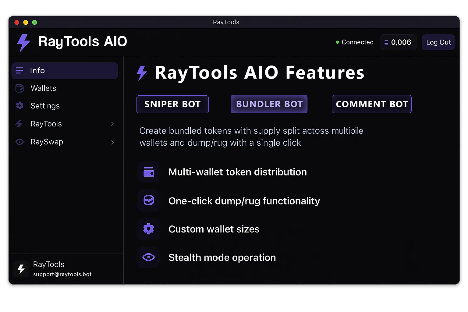The height and width of the screenshot is (312, 468).
Task: Click the green Connected status dot
Action: pos(337,42)
